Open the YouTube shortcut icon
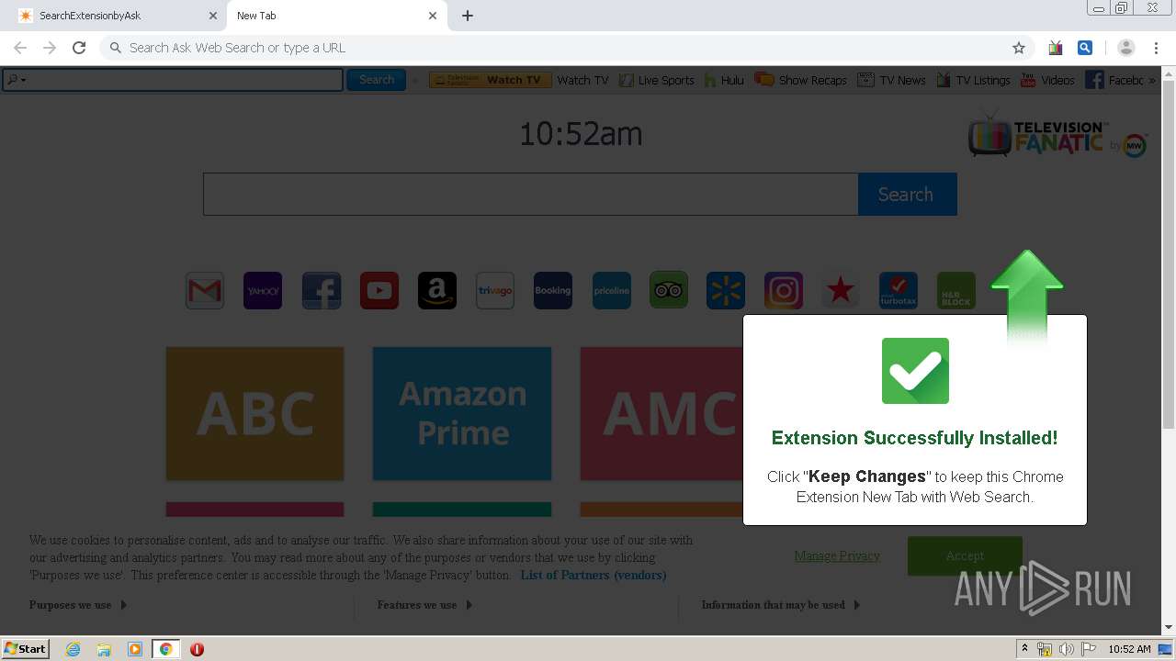The image size is (1176, 661). pos(379,291)
